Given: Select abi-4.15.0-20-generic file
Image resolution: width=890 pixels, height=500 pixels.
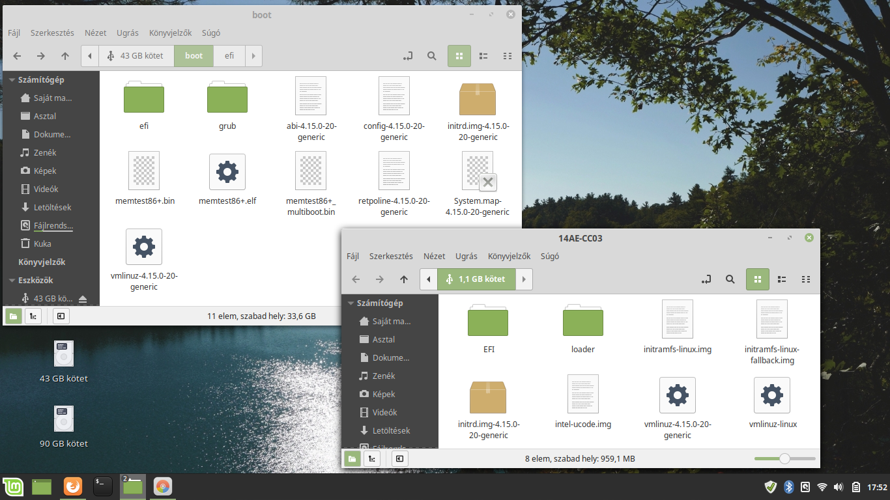Looking at the screenshot, I should pyautogui.click(x=311, y=109).
